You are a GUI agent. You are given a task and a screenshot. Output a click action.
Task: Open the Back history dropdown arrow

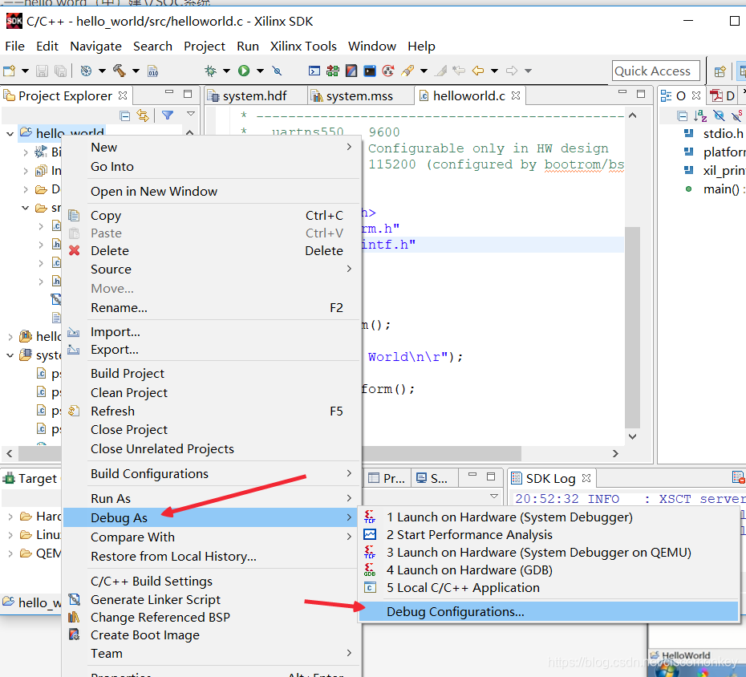pyautogui.click(x=494, y=71)
